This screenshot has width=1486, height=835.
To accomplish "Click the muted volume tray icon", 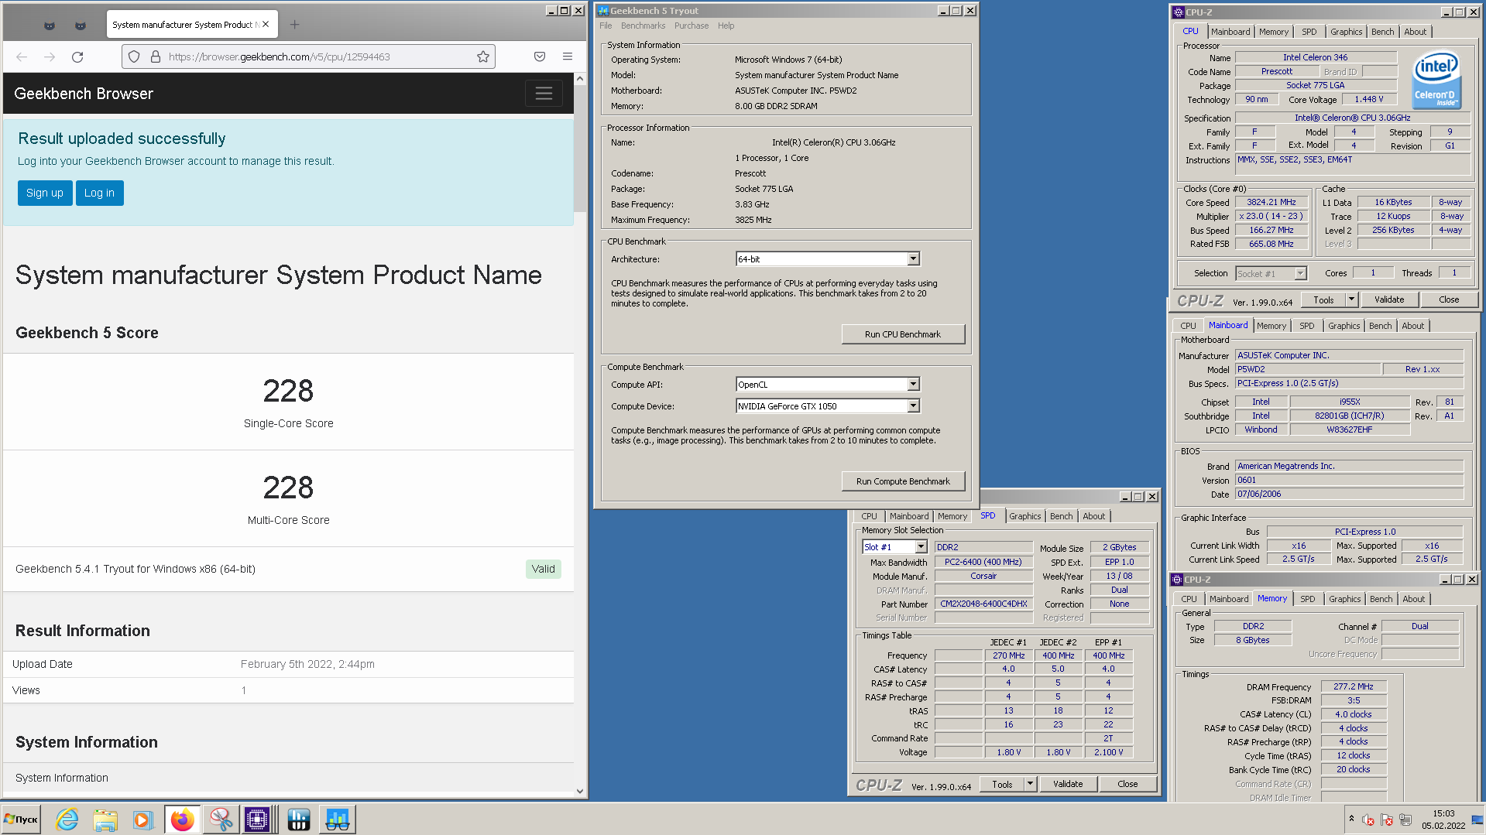I will click(x=1368, y=820).
